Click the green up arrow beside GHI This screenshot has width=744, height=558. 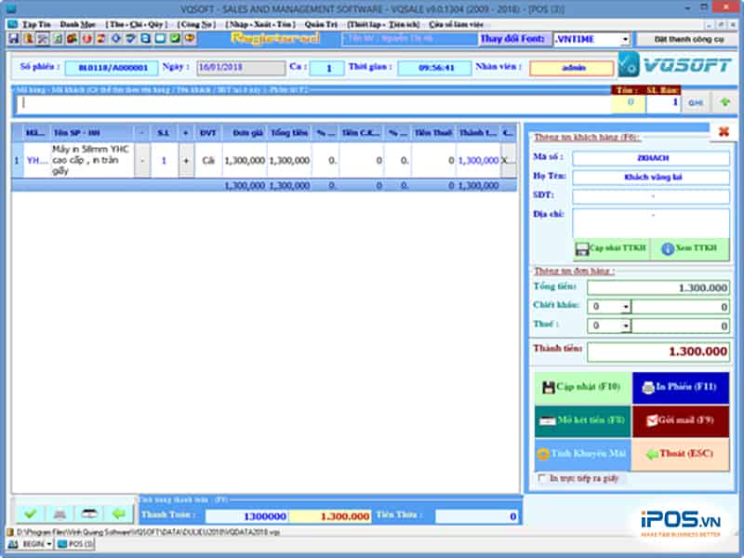click(724, 103)
